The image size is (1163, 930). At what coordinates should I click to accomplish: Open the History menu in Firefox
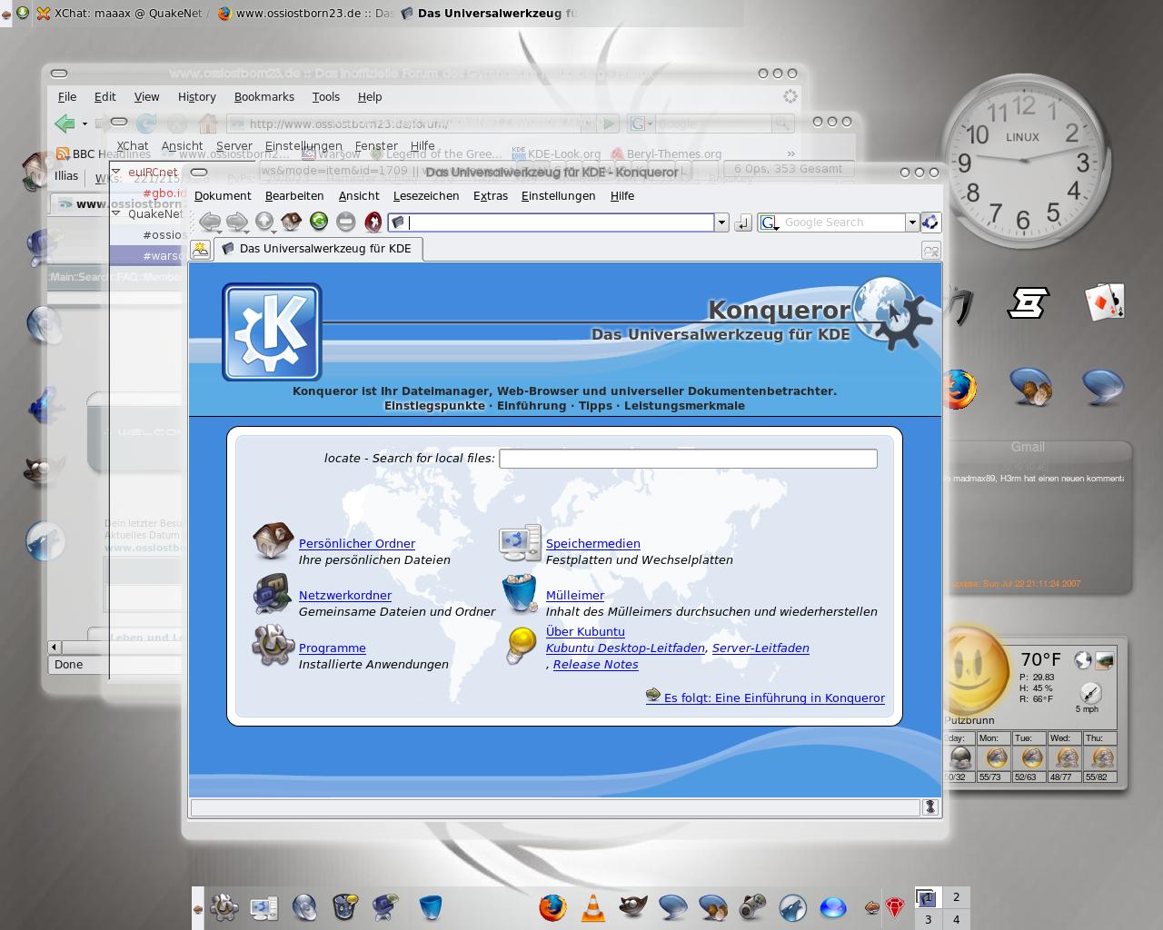[x=197, y=96]
